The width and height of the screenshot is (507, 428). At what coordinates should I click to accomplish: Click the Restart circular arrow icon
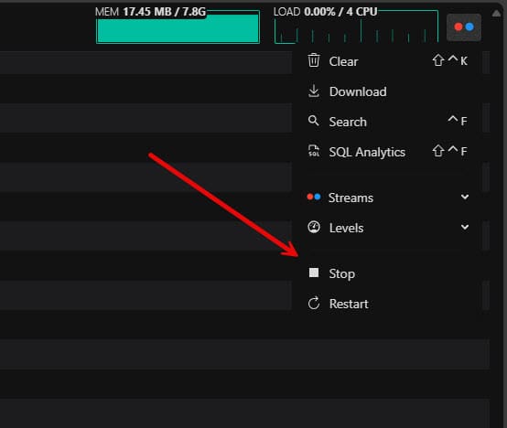[x=314, y=304]
